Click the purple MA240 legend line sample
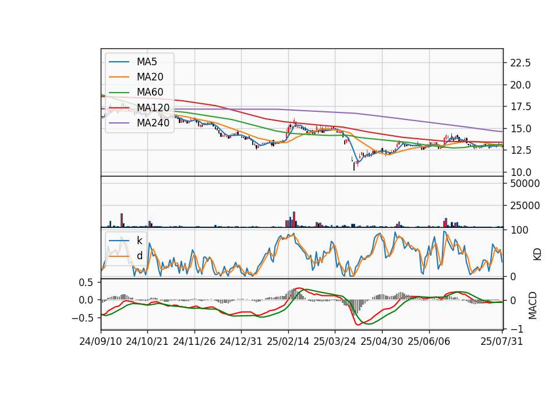The height and width of the screenshot is (402, 559). [x=119, y=123]
